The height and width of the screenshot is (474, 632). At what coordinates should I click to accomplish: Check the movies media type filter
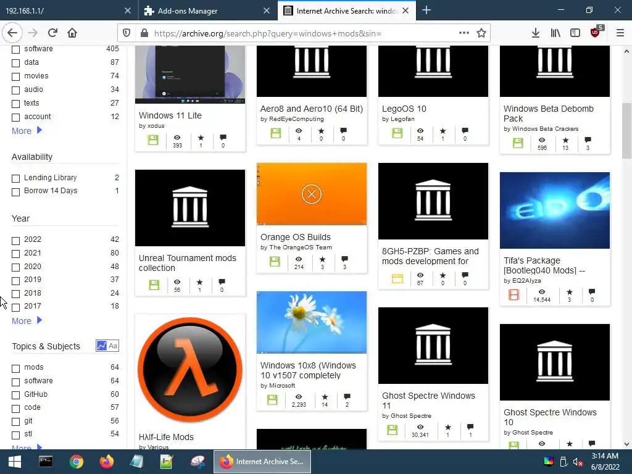[15, 77]
